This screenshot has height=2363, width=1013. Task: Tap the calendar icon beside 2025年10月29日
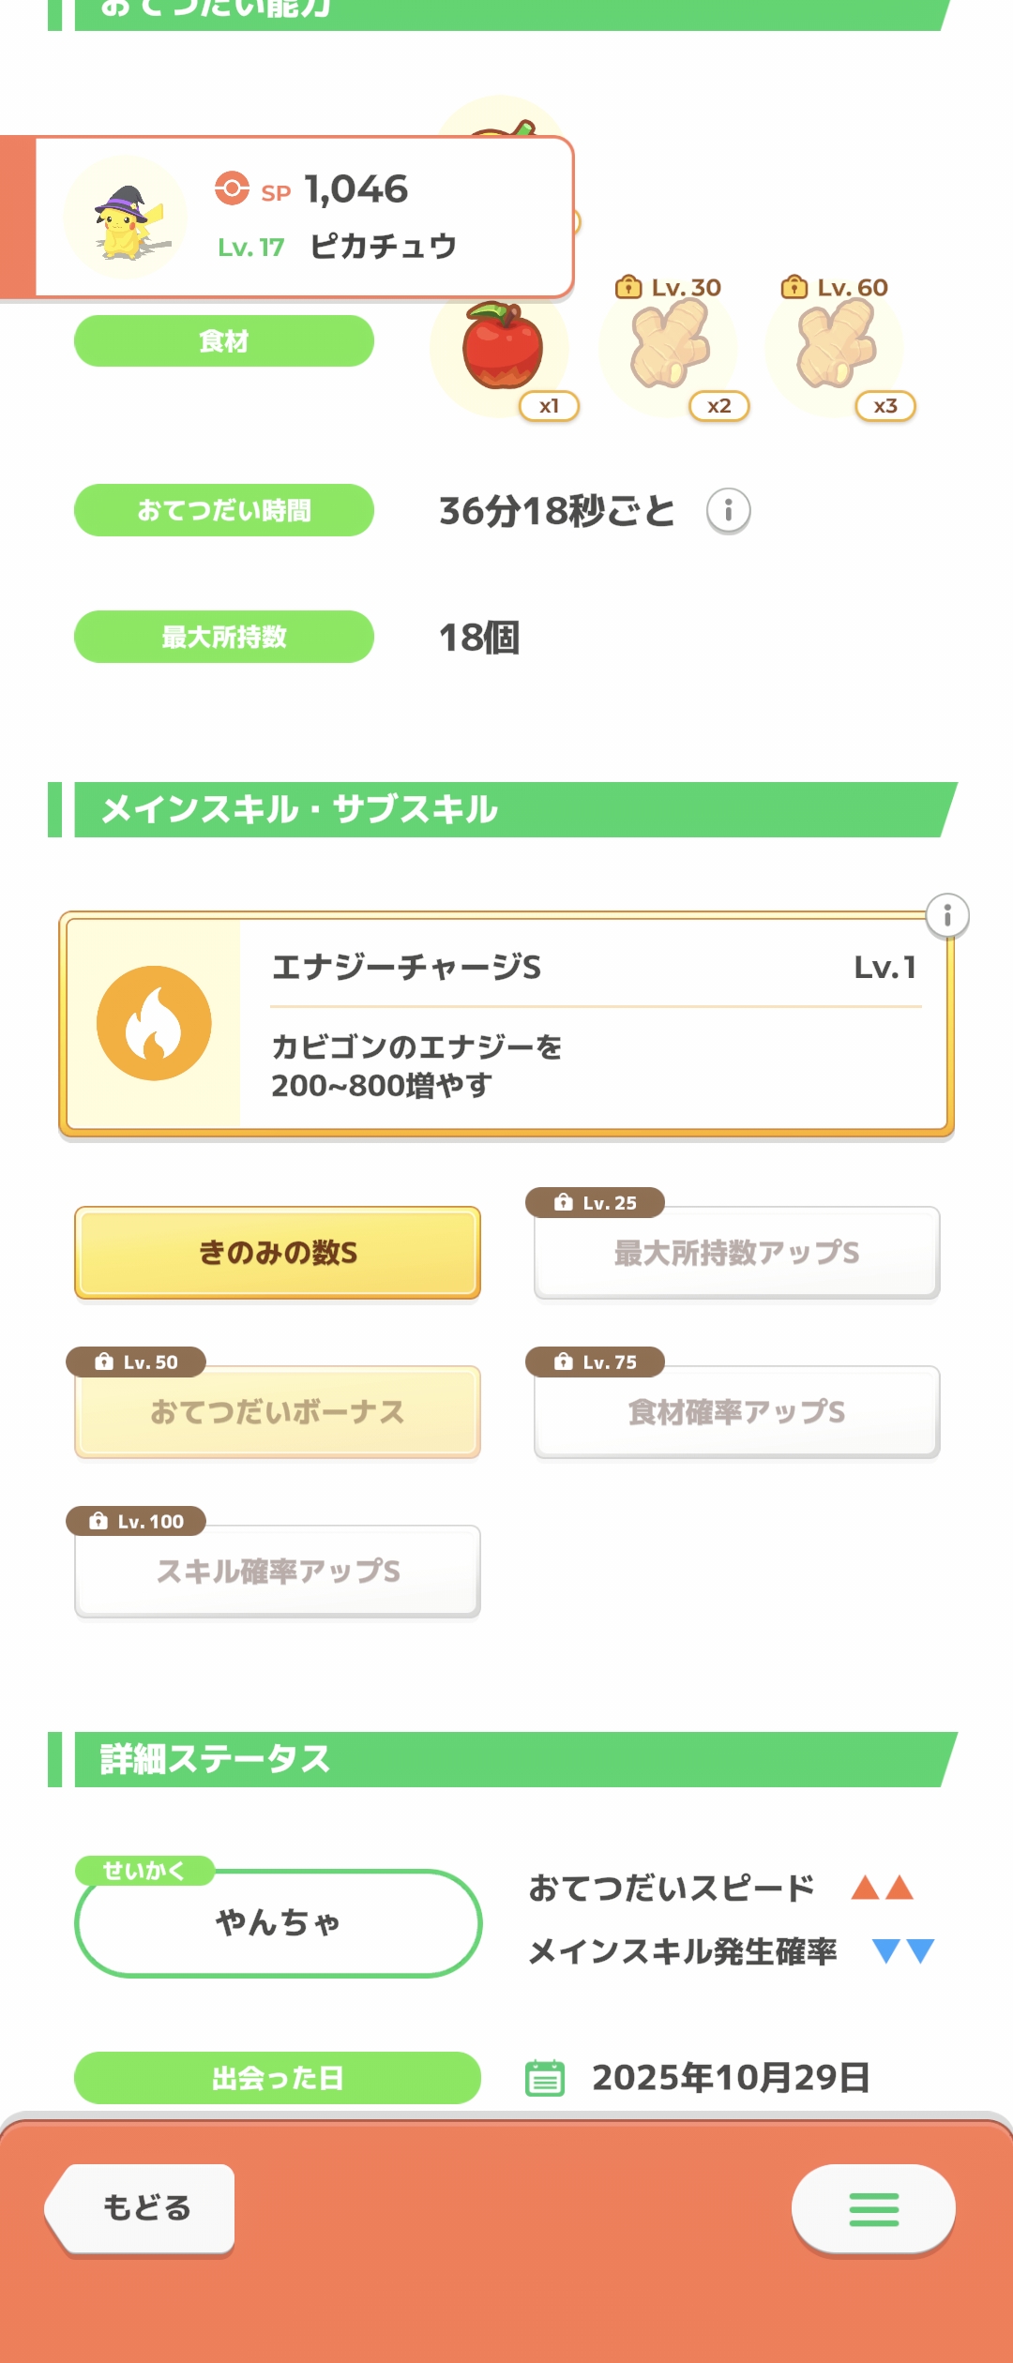545,2078
